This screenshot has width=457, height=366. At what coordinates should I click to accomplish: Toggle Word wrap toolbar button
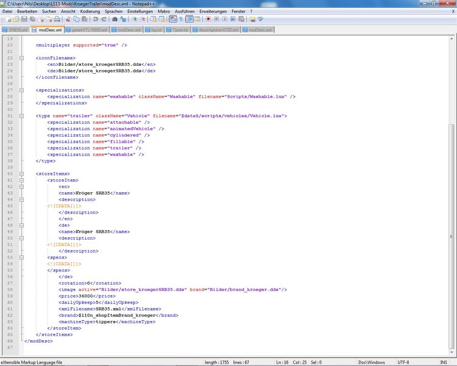(x=173, y=20)
